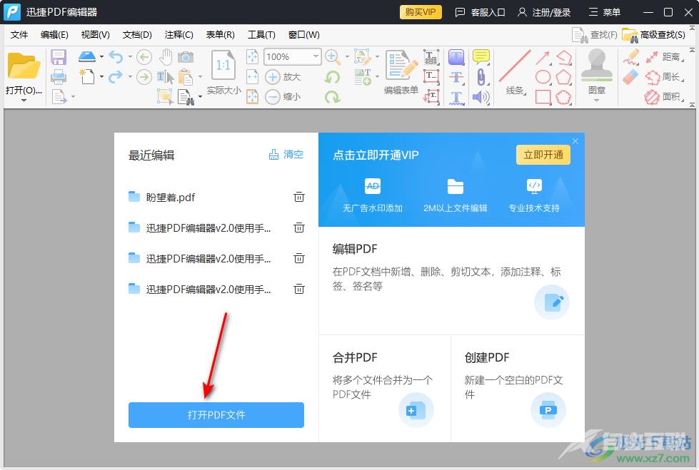Image resolution: width=699 pixels, height=470 pixels.
Task: Click 注册/登录 register or login
Action: pos(544,12)
